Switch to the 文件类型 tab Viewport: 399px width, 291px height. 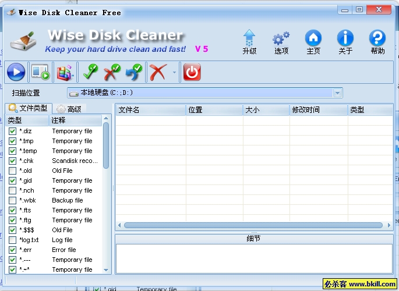pyautogui.click(x=28, y=108)
